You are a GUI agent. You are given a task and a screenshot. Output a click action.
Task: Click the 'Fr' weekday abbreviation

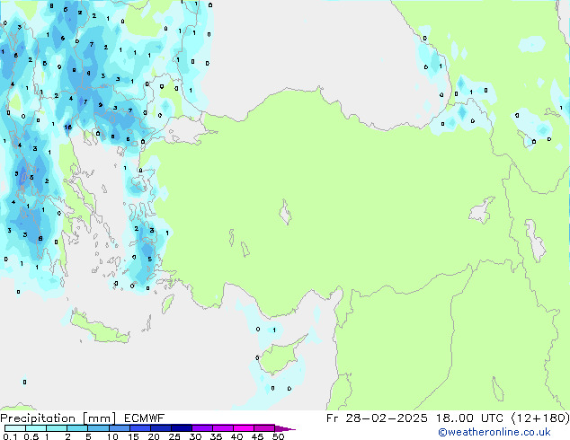[333, 418]
